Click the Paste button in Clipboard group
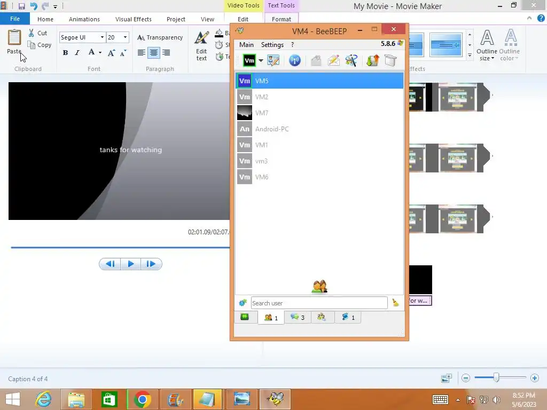Screen dimensions: 547x410 point(14,42)
